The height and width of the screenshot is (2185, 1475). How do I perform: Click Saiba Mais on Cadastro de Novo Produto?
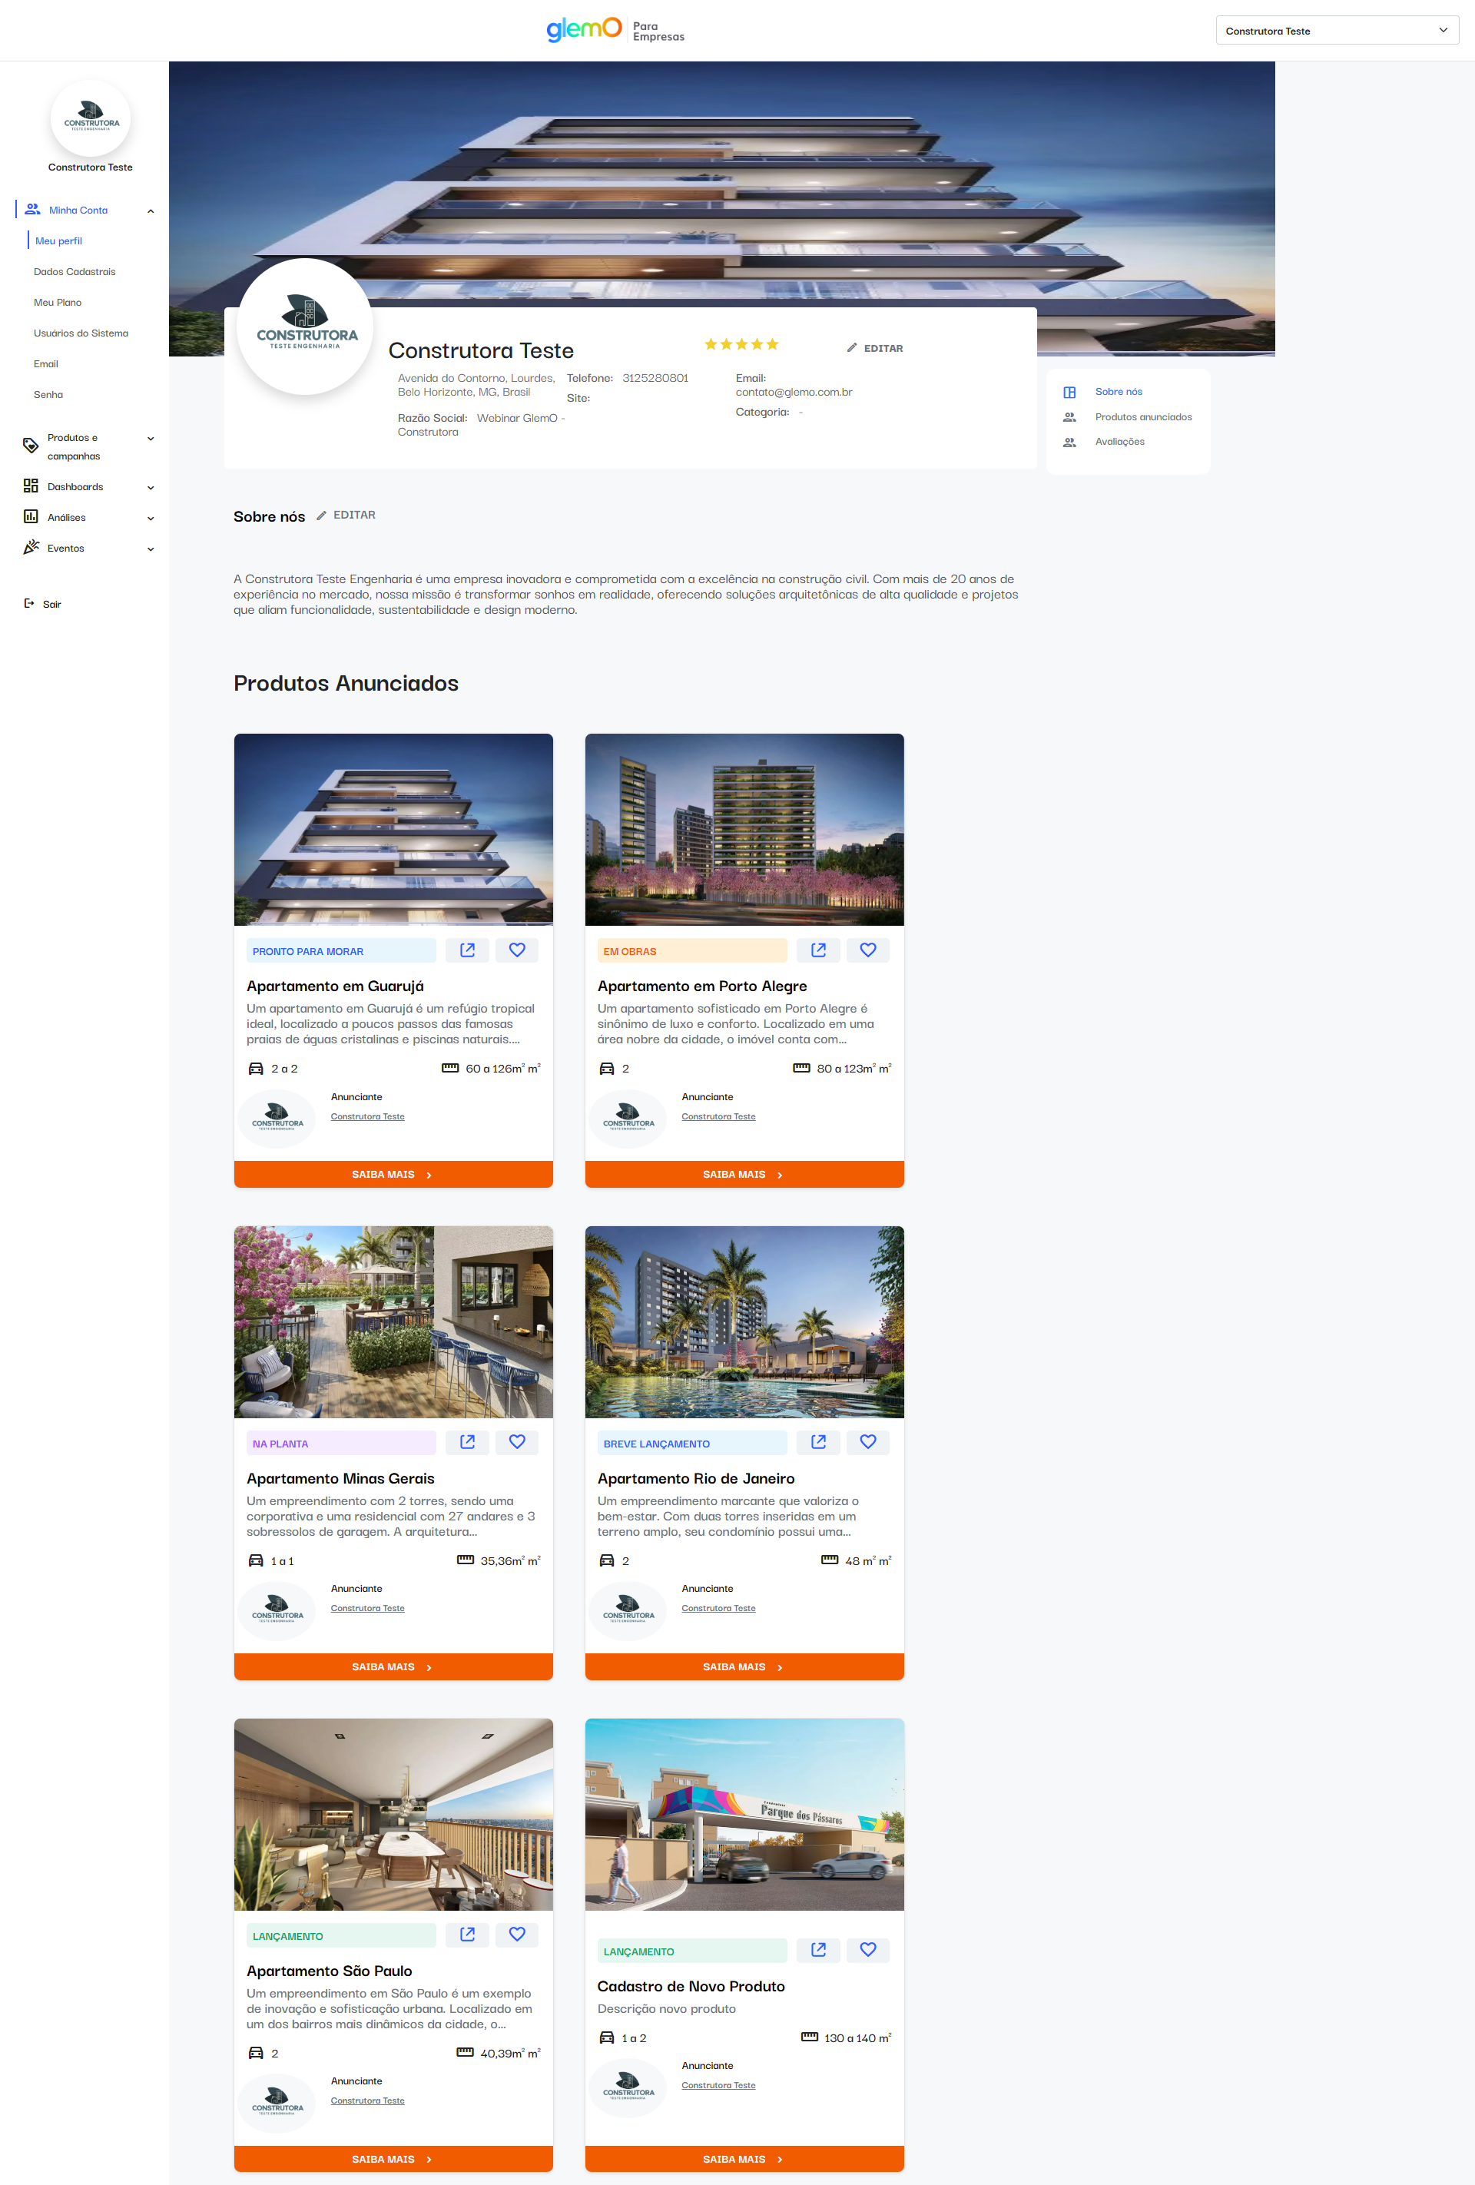744,2159
